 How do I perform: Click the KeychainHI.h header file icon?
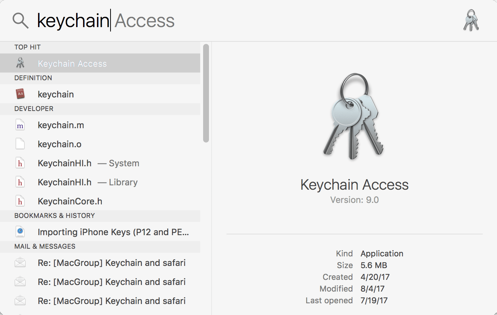[20, 163]
